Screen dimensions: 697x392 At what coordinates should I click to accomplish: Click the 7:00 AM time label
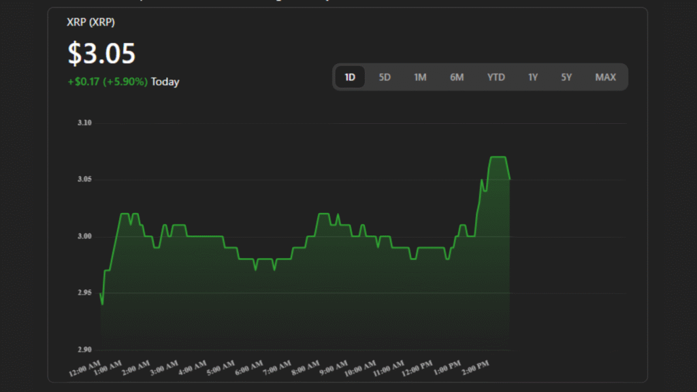[x=277, y=368]
